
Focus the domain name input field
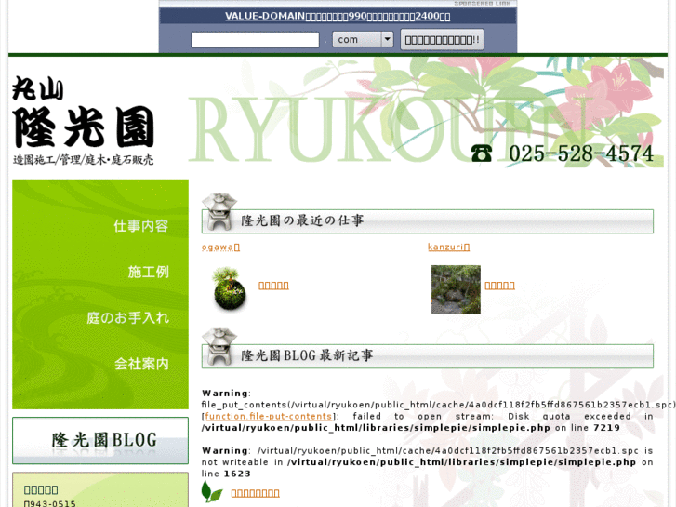tap(255, 40)
